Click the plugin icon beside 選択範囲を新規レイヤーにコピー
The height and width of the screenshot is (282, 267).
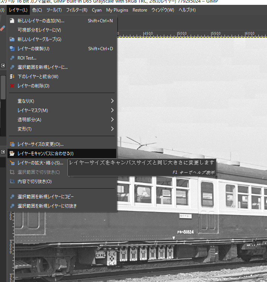pyautogui.click(x=12, y=196)
